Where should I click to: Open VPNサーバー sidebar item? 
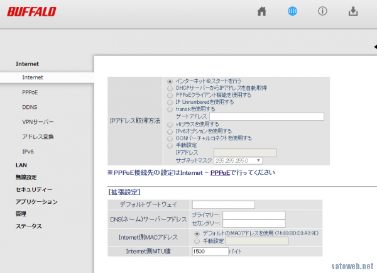pos(38,122)
